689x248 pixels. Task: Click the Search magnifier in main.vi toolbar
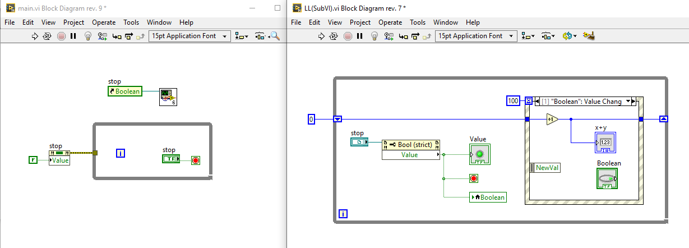pyautogui.click(x=274, y=36)
